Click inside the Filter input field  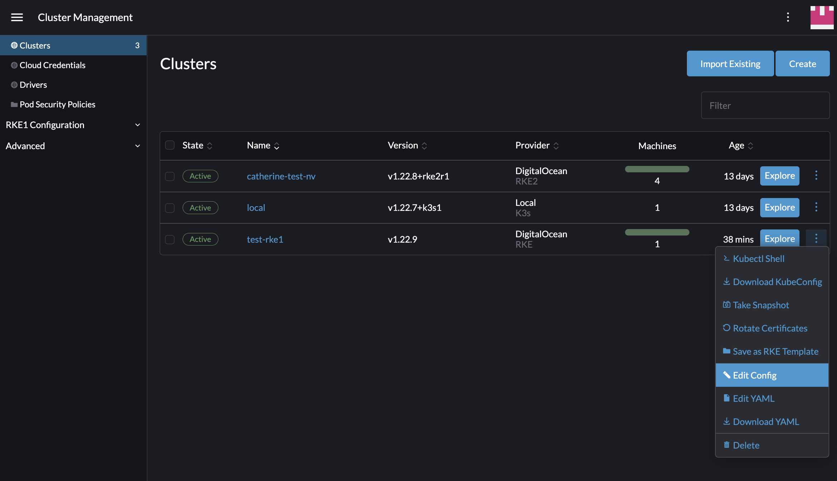[x=765, y=105]
